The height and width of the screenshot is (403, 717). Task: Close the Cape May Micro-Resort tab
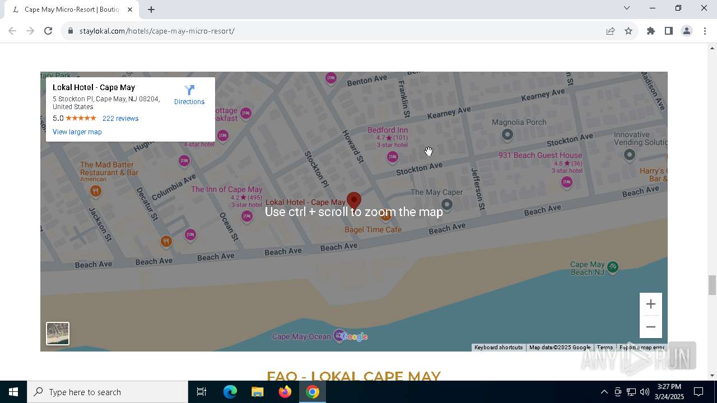click(x=130, y=10)
